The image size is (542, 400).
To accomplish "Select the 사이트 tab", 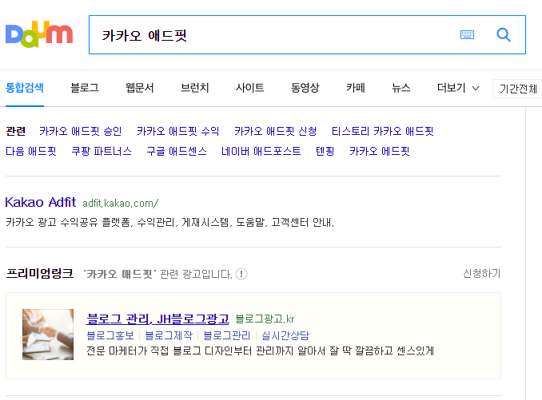I will (x=250, y=88).
